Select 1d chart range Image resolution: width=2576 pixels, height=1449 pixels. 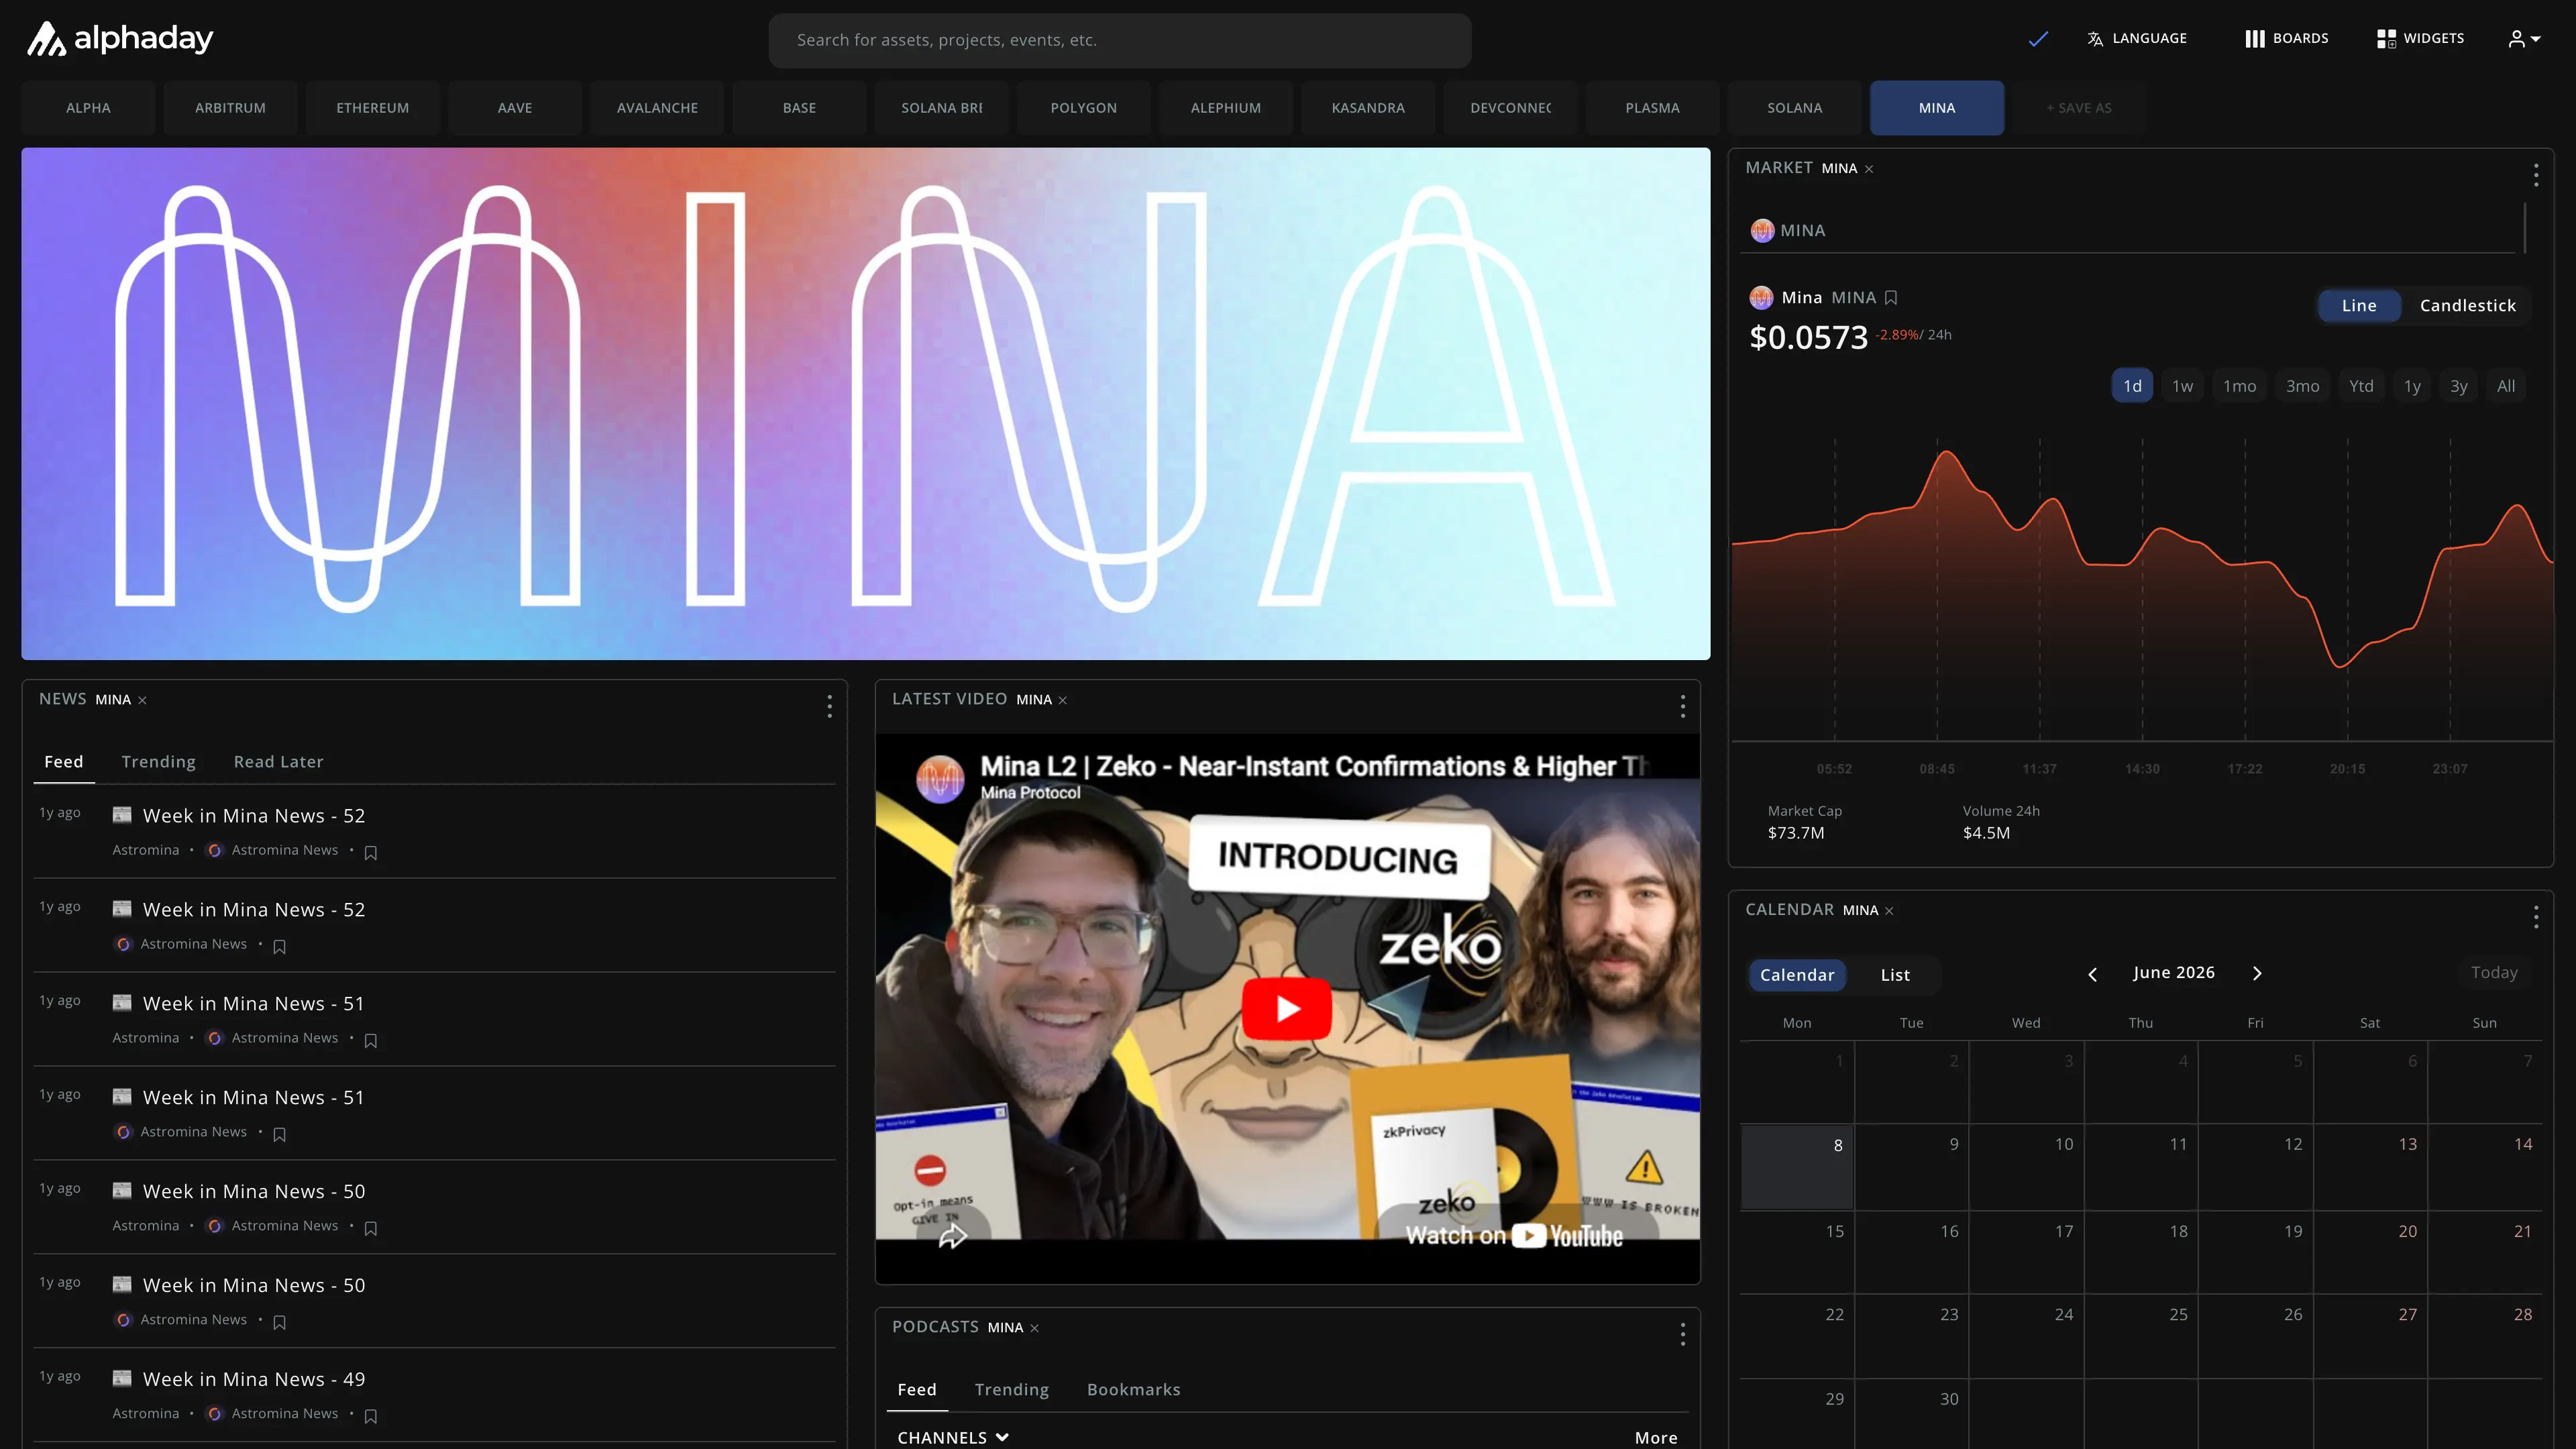coord(2132,386)
